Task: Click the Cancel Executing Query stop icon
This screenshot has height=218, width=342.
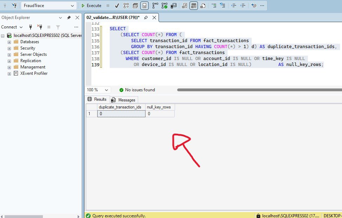Action: pyautogui.click(x=108, y=6)
